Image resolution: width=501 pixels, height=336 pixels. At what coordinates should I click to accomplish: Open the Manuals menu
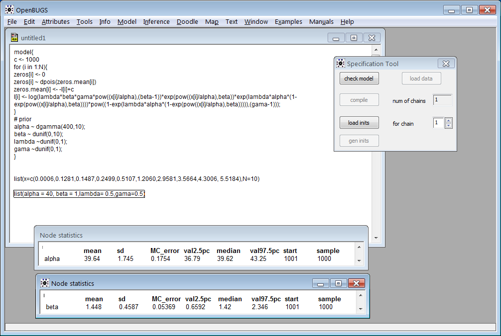321,22
